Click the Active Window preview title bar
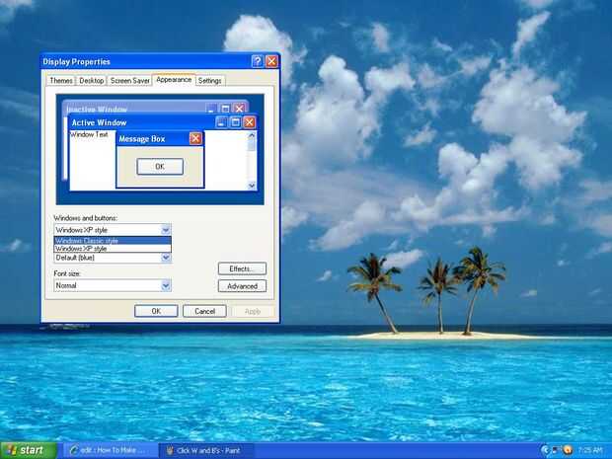This screenshot has height=459, width=612. [x=163, y=122]
